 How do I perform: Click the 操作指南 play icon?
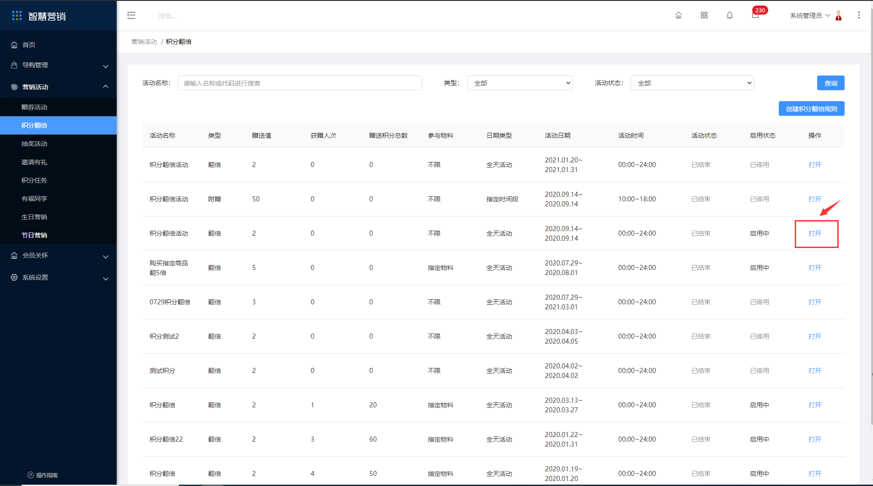[x=31, y=475]
